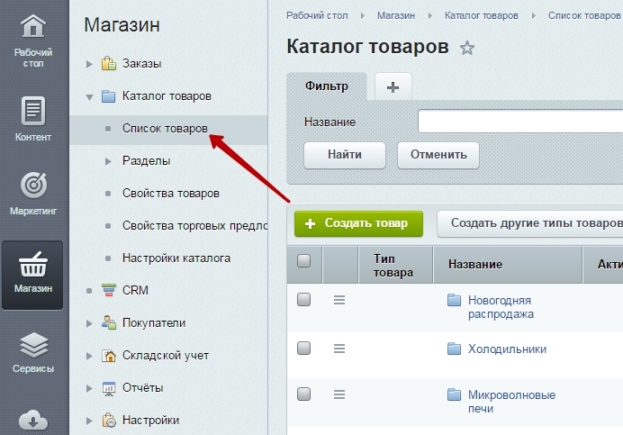This screenshot has height=435, width=623.
Task: Expand the Складской учет tree node
Action: point(89,356)
